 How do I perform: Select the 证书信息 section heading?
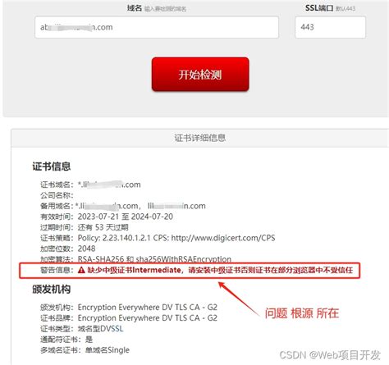52,167
